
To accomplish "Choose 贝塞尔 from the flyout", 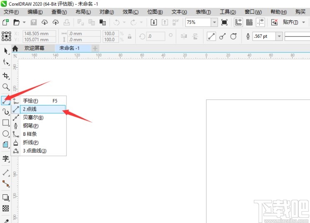I will [x=38, y=118].
